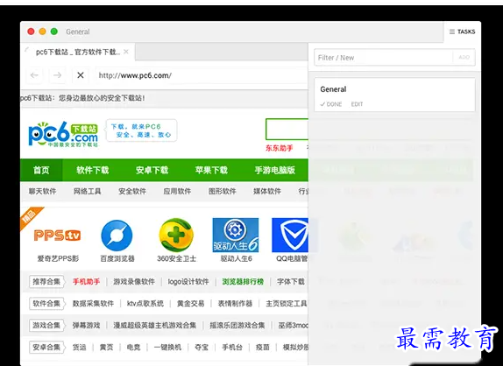Open the 手游电脑版 navigation tab
The width and height of the screenshot is (503, 366).
tap(274, 170)
